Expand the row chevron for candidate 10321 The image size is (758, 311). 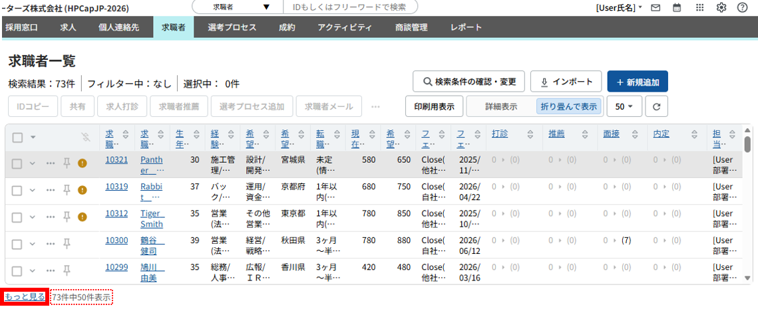tap(33, 163)
